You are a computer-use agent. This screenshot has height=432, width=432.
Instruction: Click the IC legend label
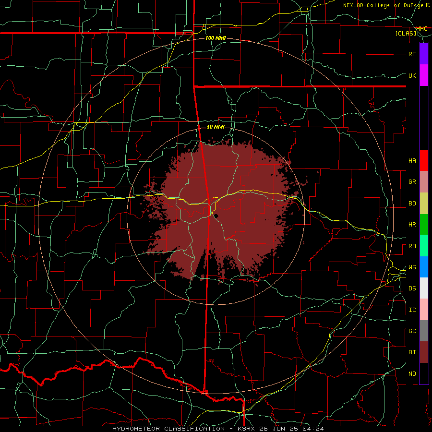(x=412, y=310)
